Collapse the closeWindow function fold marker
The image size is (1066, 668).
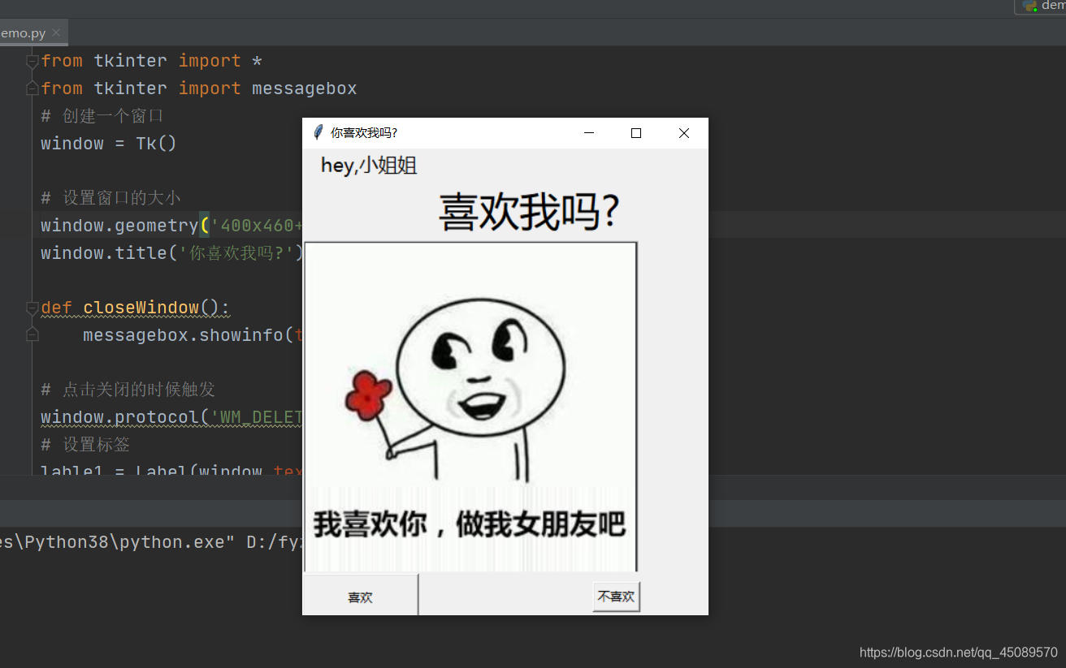click(x=32, y=308)
